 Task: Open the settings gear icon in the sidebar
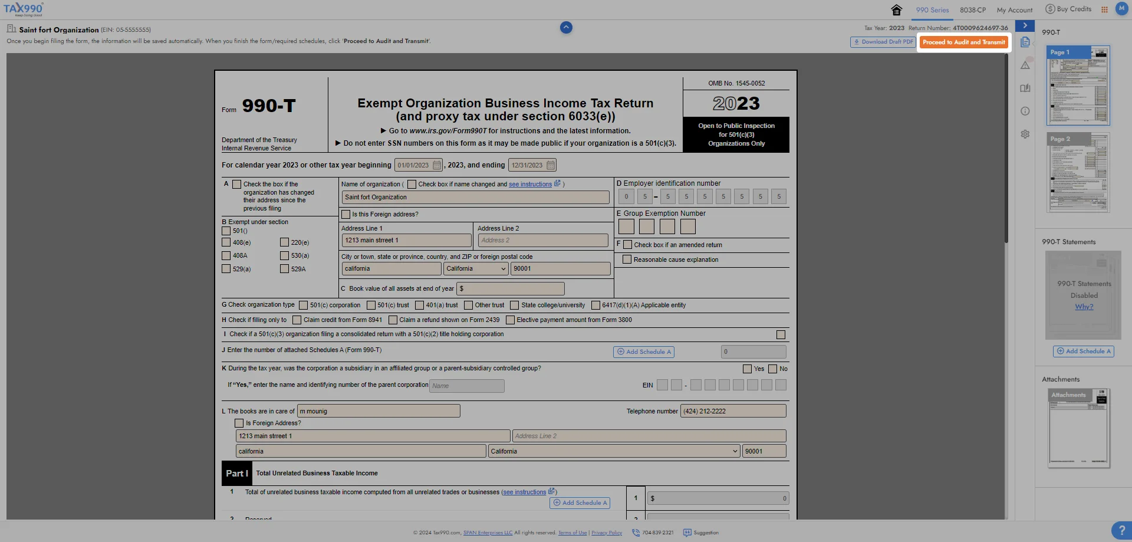click(1026, 134)
